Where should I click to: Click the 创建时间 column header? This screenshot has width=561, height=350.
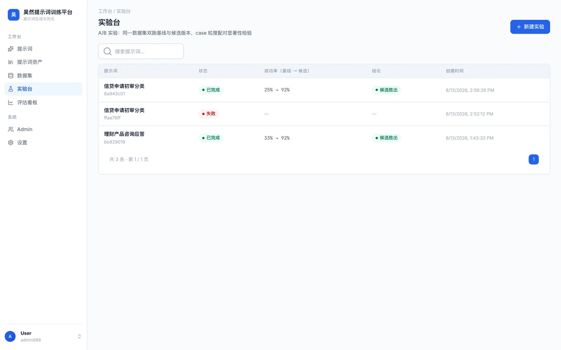455,71
